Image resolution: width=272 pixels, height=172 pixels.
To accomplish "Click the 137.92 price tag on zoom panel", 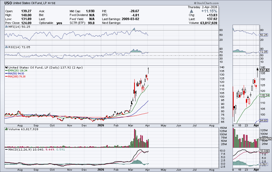I will pos(264,70).
